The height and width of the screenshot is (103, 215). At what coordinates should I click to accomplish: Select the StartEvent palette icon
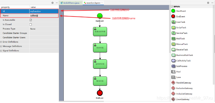pos(173,11)
